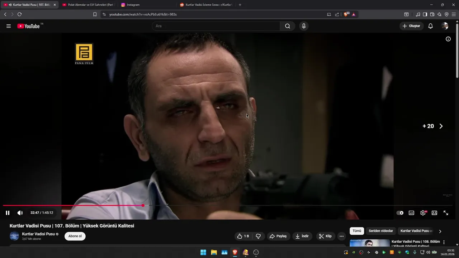Open the Leo AI sparkle icon
This screenshot has height=258, width=459.
[x=439, y=14]
